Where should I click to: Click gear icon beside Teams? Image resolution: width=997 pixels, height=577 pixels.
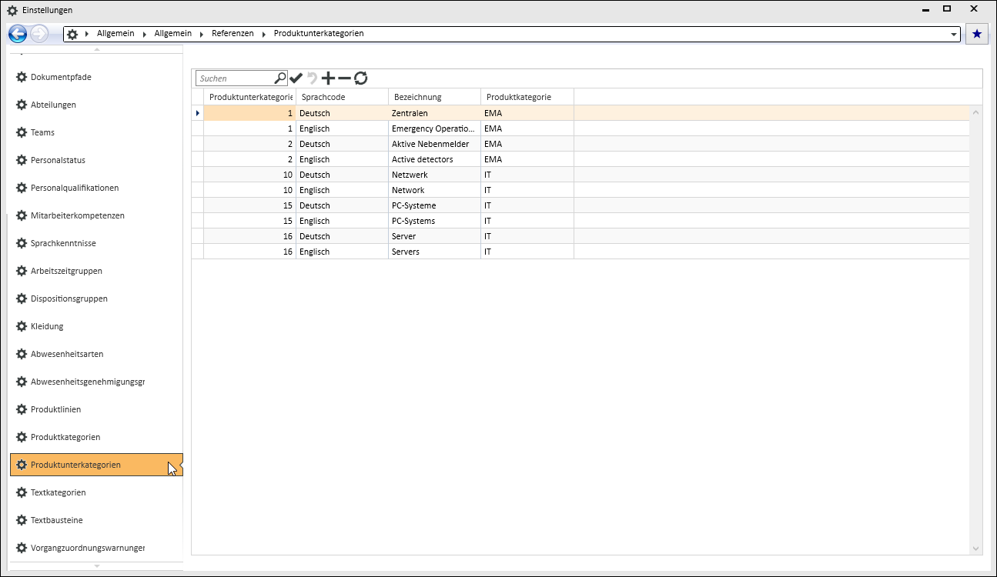tap(22, 132)
